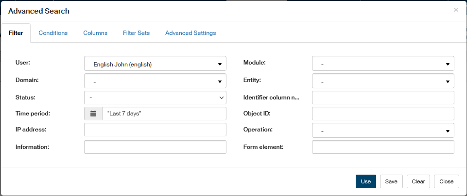Expand the Module dropdown
This screenshot has height=196, width=467.
[382, 64]
